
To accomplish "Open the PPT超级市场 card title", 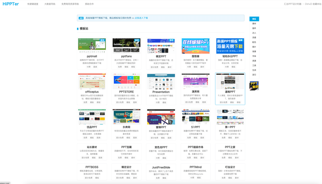I will (196, 147).
